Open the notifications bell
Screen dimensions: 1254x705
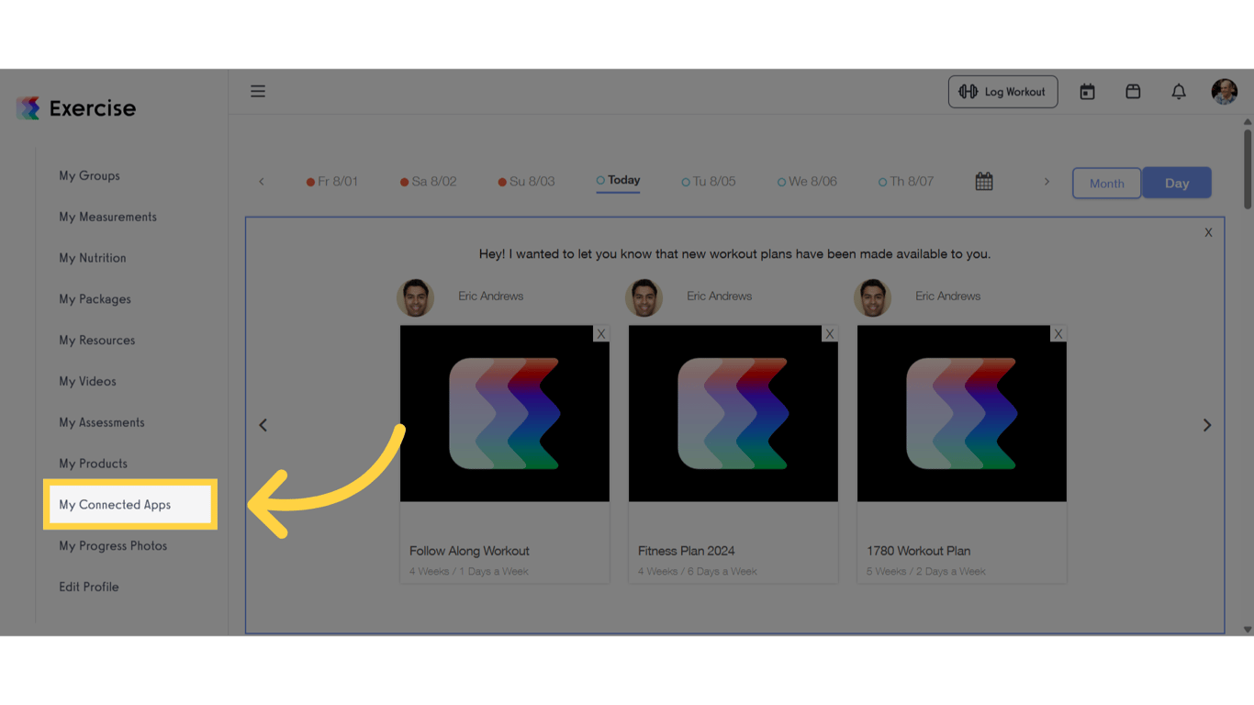(x=1179, y=91)
